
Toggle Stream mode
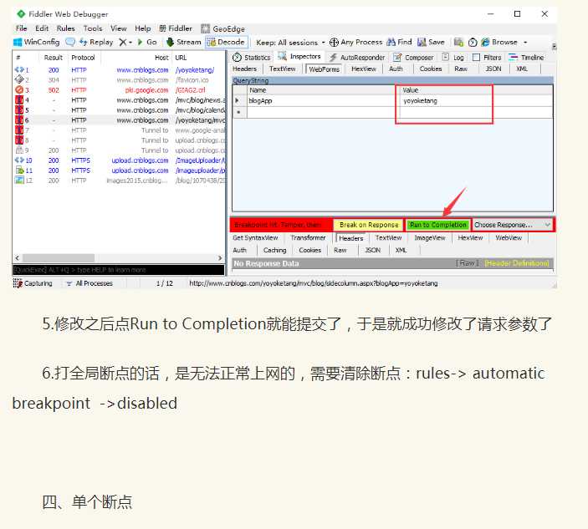(x=184, y=42)
